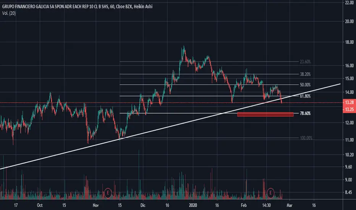
Task: Select the 61.80% Fibonacci retracement label
Action: tap(305, 96)
